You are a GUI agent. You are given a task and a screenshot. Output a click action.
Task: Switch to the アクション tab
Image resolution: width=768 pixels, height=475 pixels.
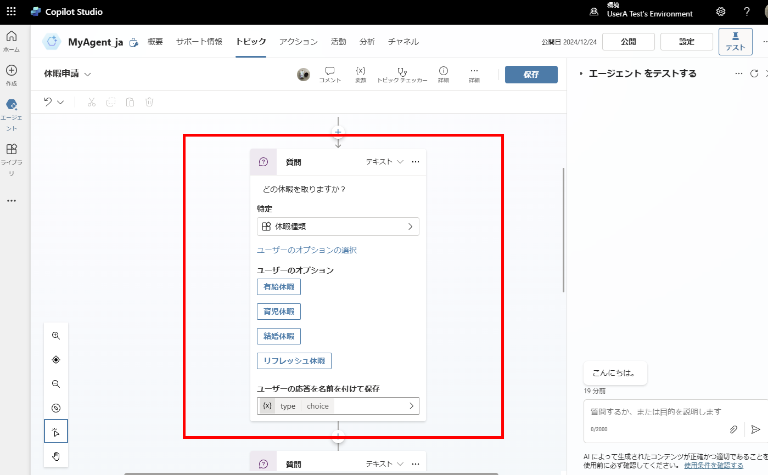pos(298,41)
